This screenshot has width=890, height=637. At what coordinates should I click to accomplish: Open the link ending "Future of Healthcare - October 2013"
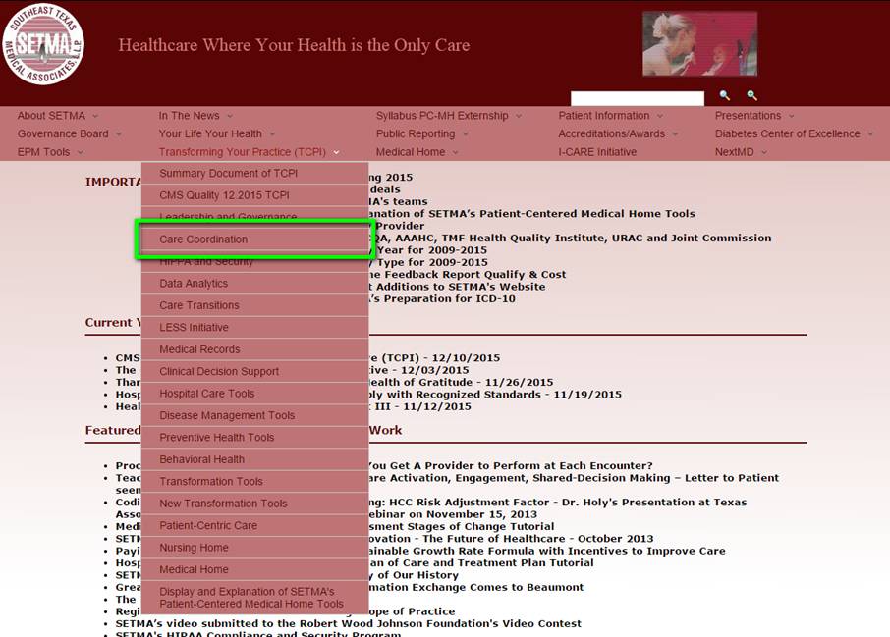tap(511, 538)
